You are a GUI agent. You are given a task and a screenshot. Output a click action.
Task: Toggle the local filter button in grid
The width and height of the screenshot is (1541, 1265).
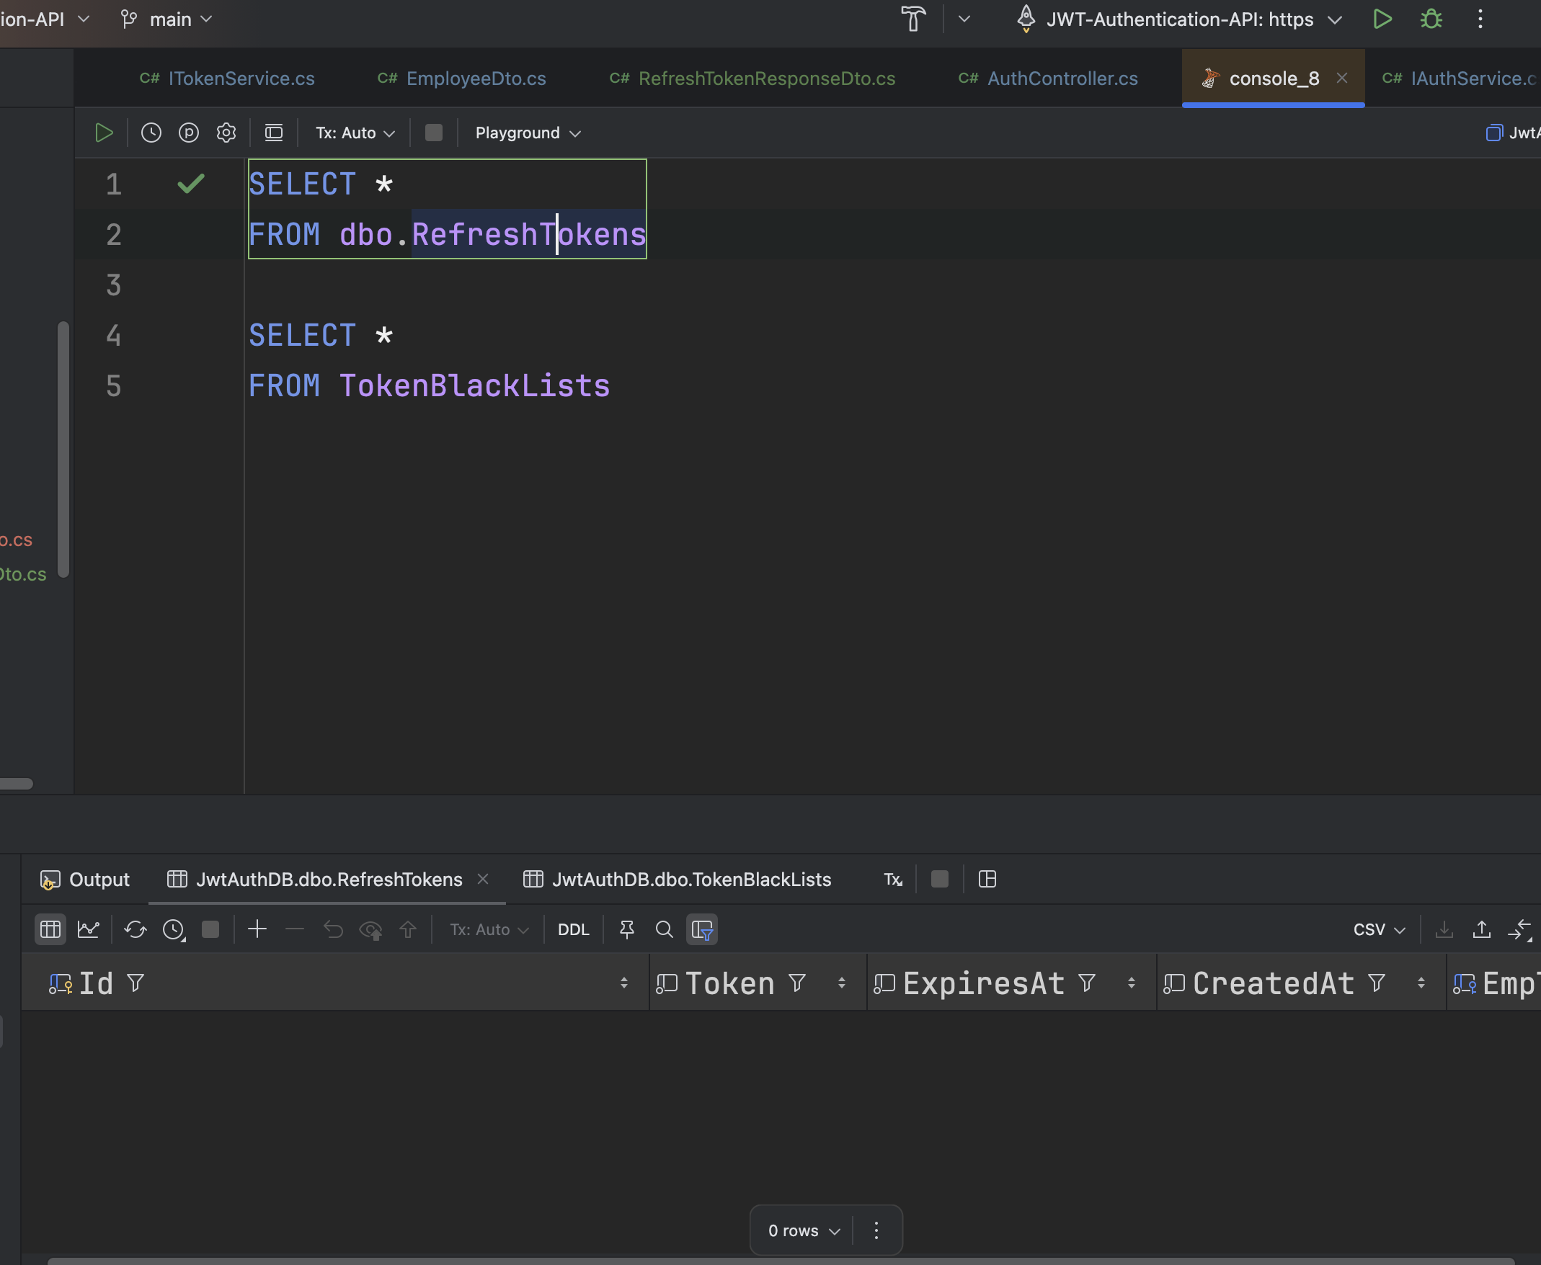tap(701, 929)
